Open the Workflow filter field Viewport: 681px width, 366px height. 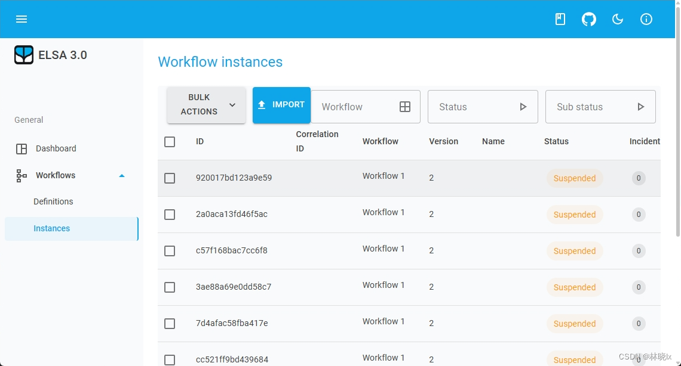coord(365,107)
